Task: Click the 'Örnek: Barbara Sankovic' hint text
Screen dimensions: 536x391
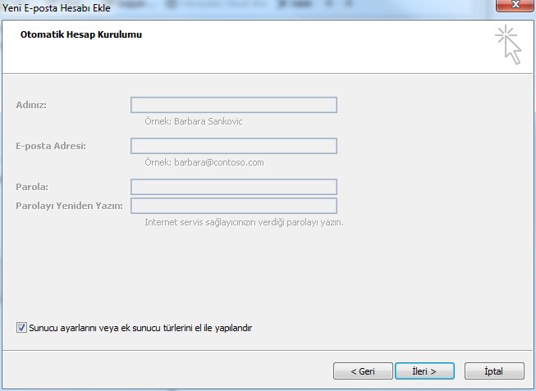Action: [193, 121]
